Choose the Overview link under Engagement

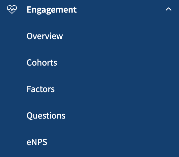click(x=45, y=36)
